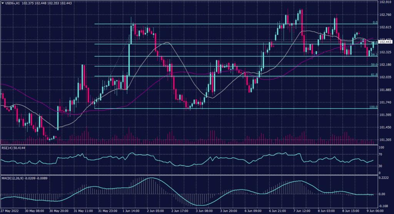Click the RSI 30 level marker
394x214 pixels.
coord(381,166)
